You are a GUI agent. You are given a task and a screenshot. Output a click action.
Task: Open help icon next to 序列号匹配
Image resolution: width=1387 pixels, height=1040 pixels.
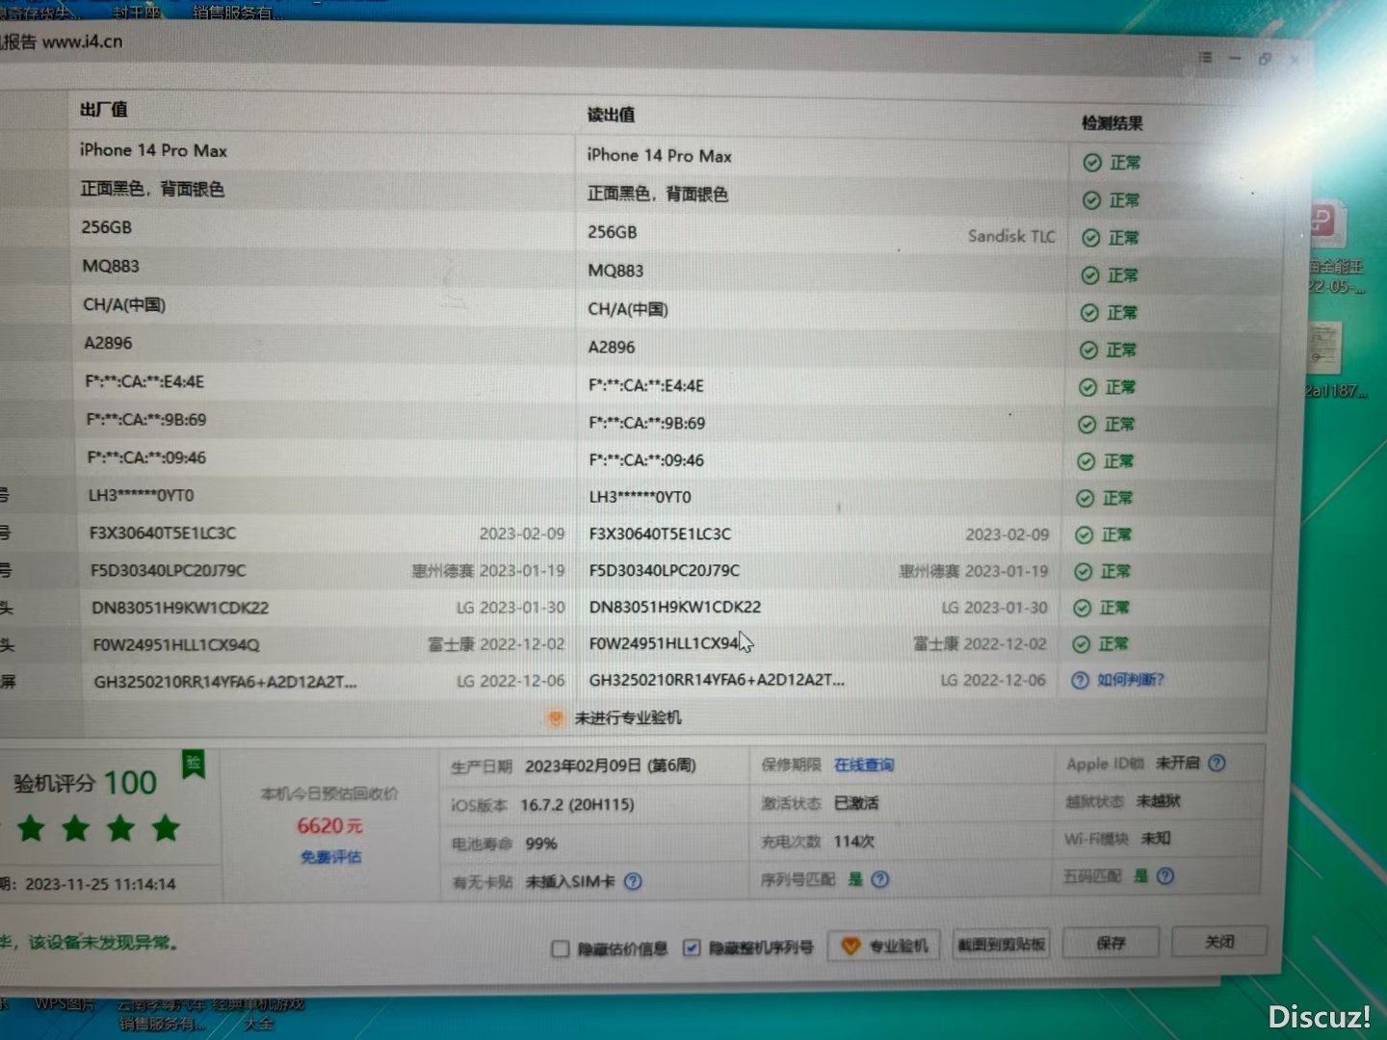[879, 879]
